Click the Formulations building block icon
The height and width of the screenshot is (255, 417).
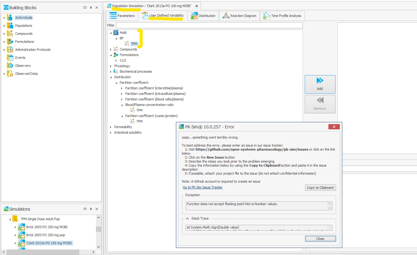9,42
